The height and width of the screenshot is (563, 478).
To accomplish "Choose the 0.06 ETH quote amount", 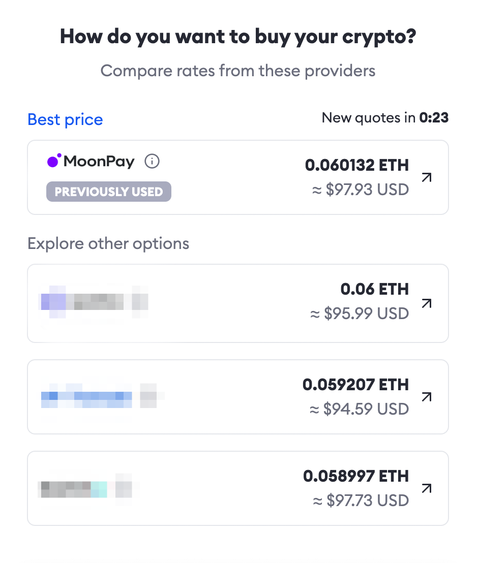I will pyautogui.click(x=374, y=290).
